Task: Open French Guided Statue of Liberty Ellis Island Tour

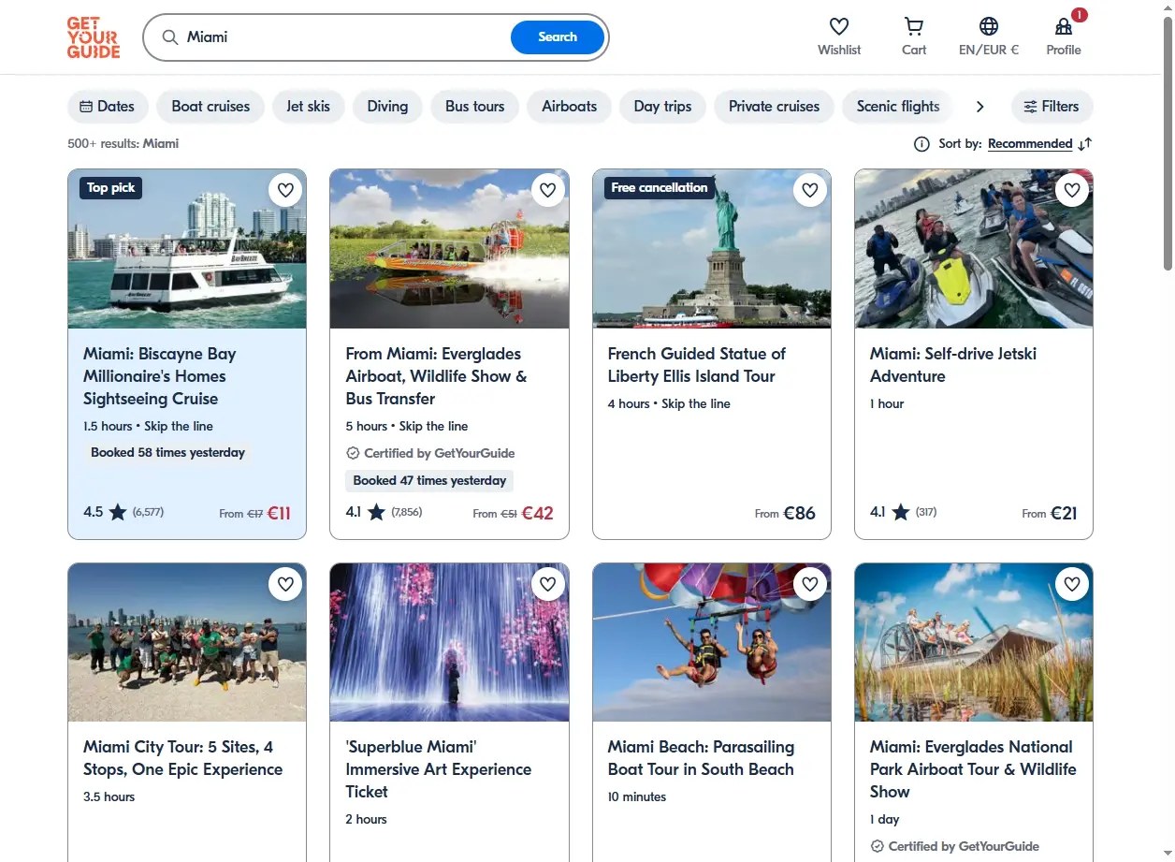Action: pos(697,365)
